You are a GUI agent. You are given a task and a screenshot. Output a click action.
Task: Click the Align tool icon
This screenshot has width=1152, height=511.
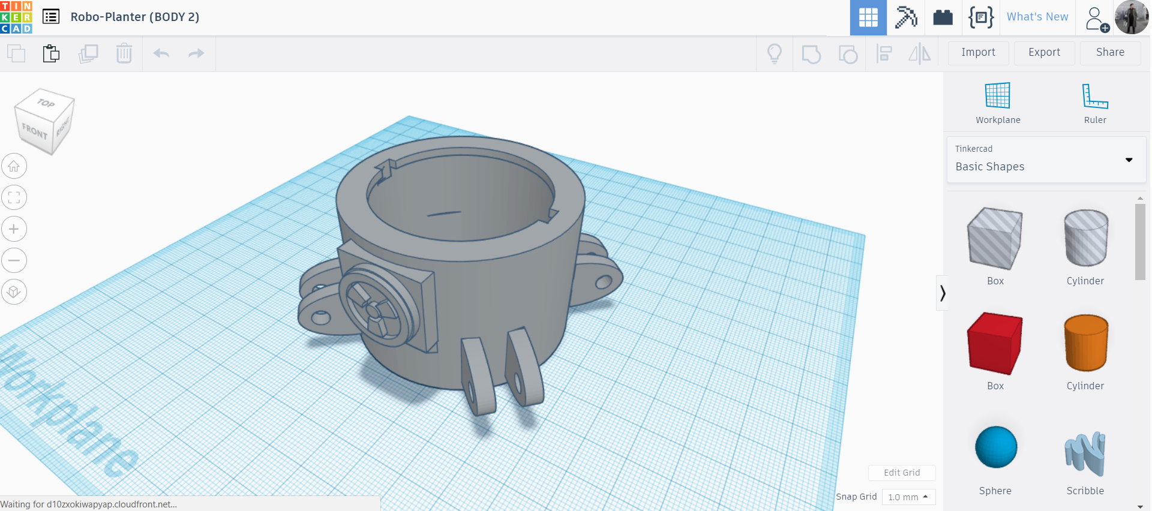pos(884,54)
